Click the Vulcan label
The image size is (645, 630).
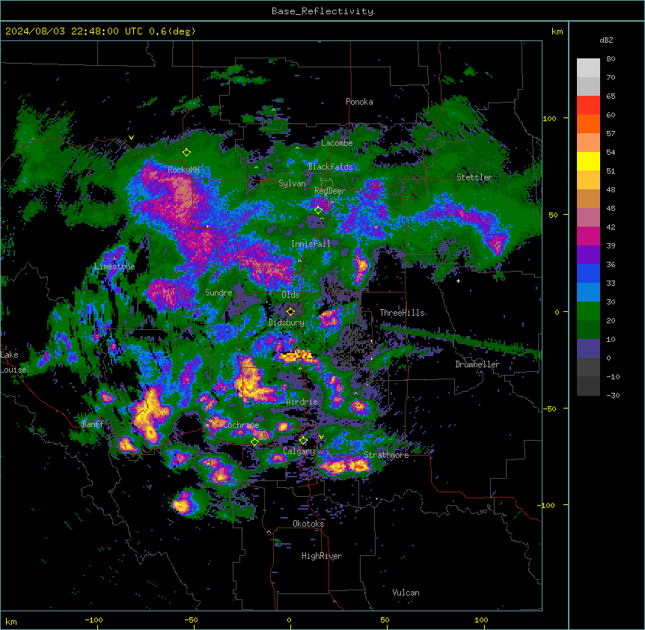coord(406,593)
